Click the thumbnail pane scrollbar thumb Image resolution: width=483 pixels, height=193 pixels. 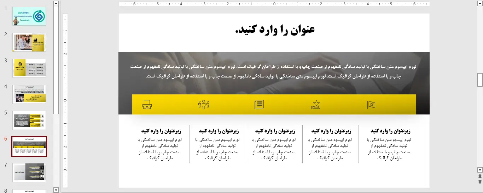56,60
